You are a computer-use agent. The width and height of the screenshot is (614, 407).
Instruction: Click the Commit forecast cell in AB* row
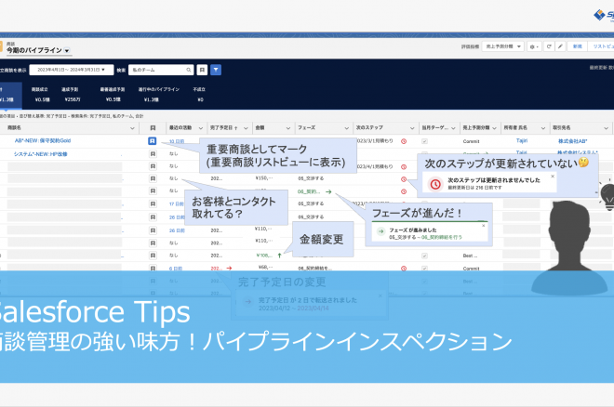pyautogui.click(x=471, y=141)
